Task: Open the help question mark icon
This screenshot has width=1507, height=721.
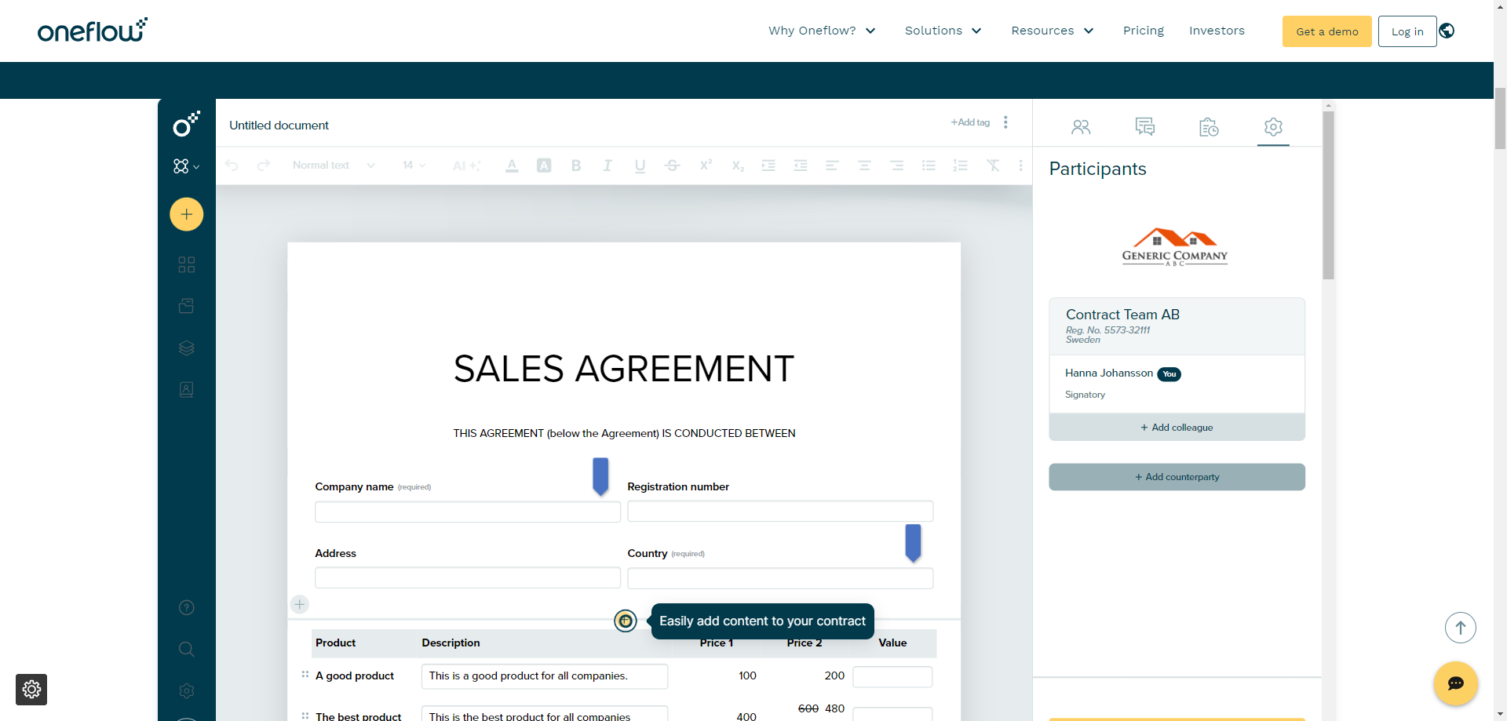Action: click(186, 607)
